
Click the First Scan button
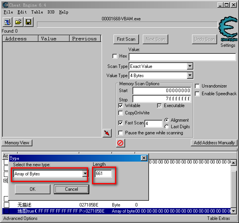point(126,39)
